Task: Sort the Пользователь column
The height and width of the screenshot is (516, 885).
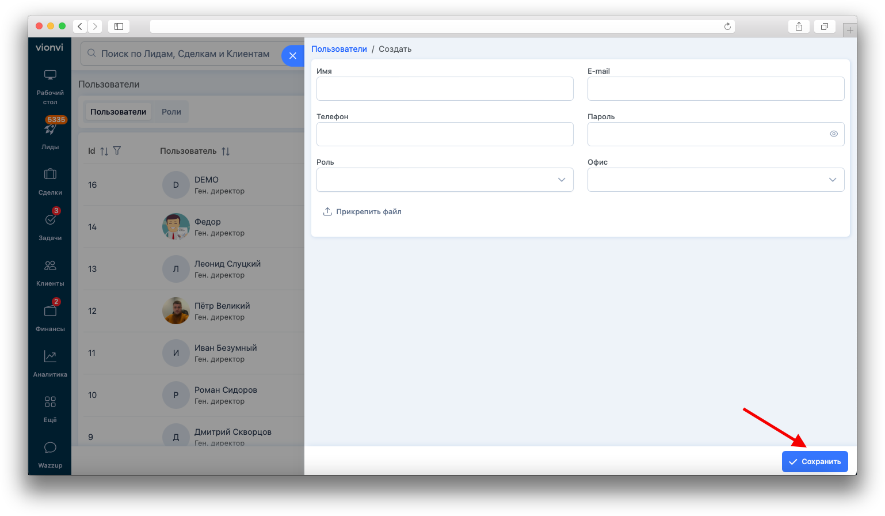Action: (226, 151)
